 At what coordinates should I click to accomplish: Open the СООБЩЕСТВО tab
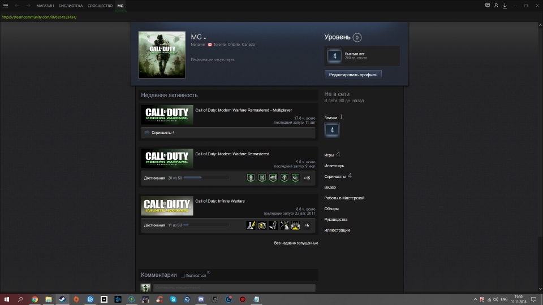(100, 6)
